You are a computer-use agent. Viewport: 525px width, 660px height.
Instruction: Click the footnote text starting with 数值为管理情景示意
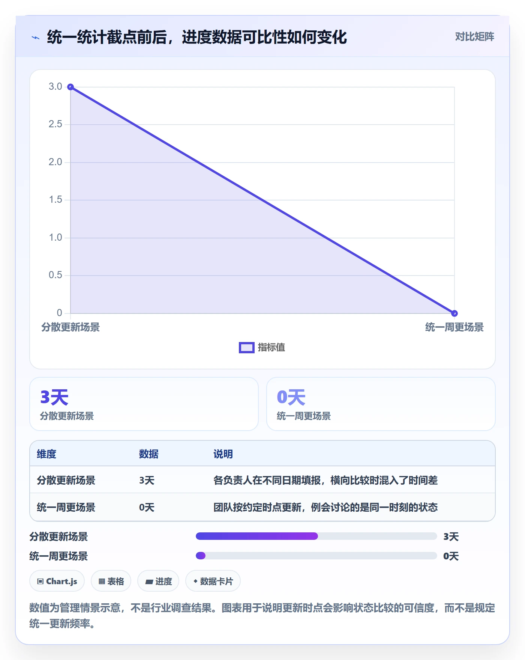click(262, 616)
